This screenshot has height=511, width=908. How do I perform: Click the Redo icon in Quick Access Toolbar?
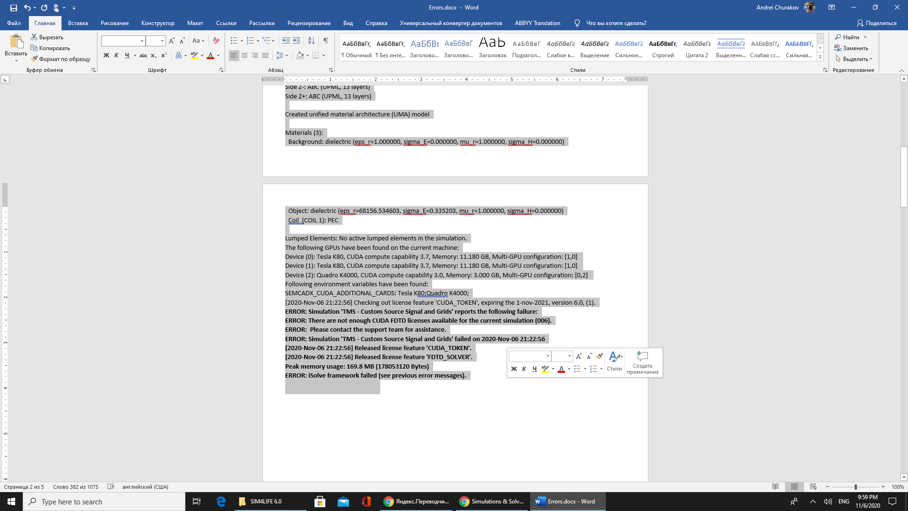click(x=44, y=7)
